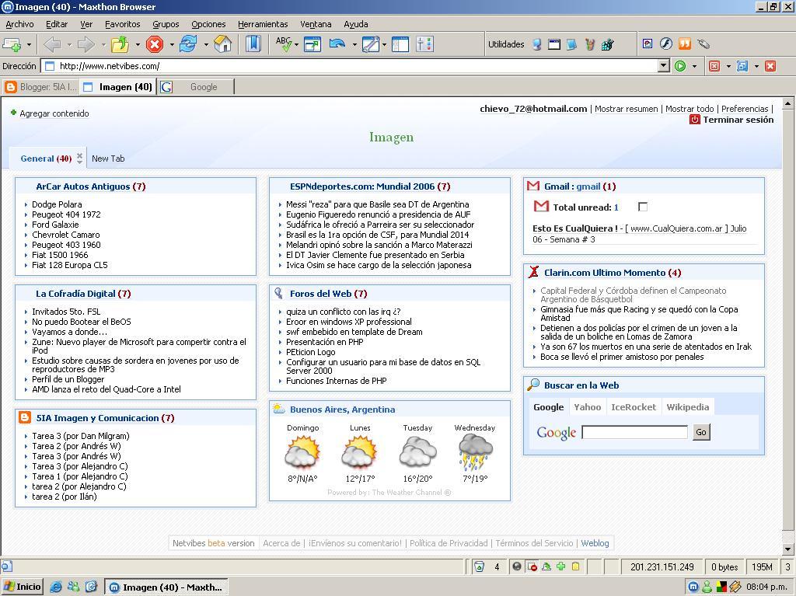Click the first Utilidades toolbar icon
Screen dimensions: 796x596
[536, 44]
